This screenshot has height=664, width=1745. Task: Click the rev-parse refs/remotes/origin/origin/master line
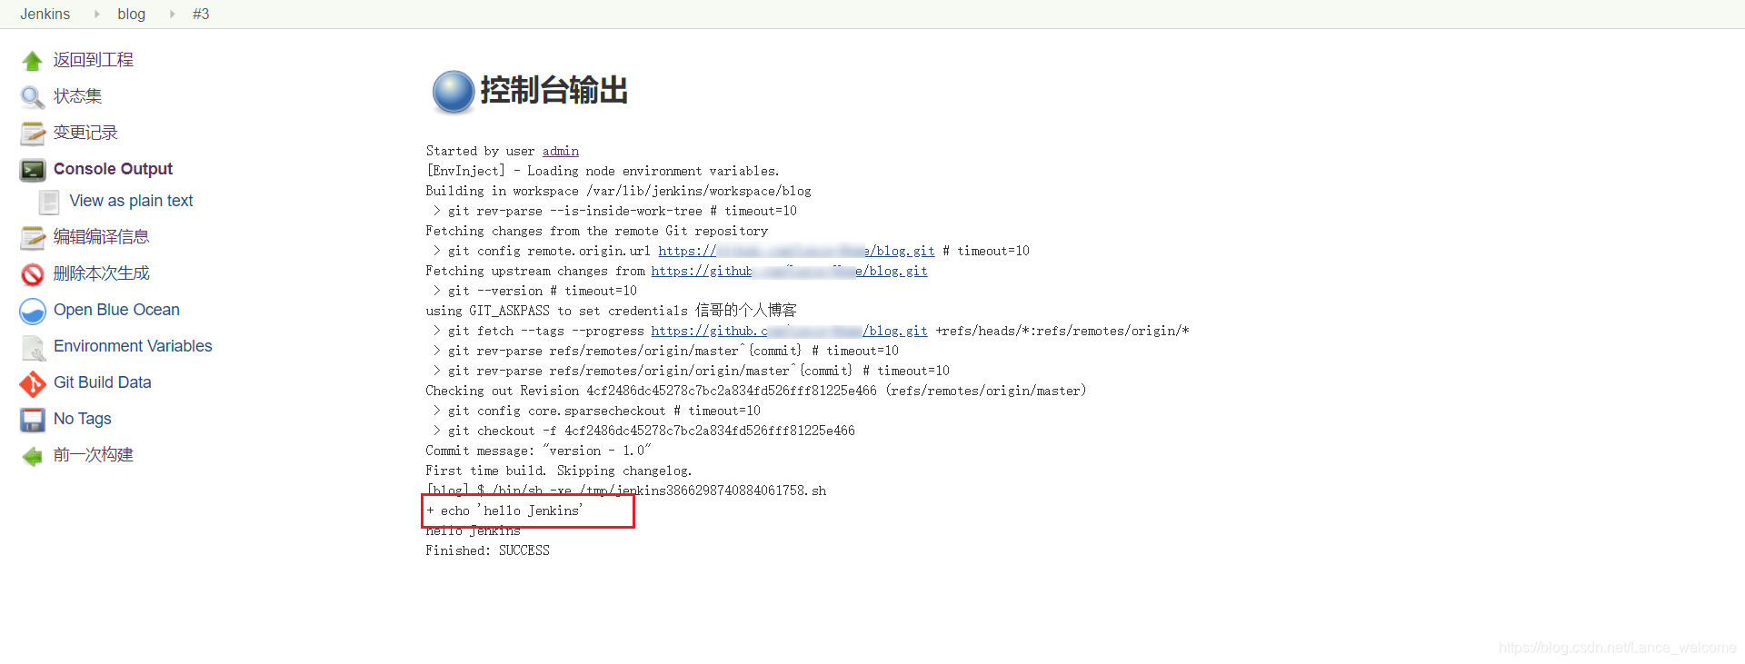pos(692,371)
